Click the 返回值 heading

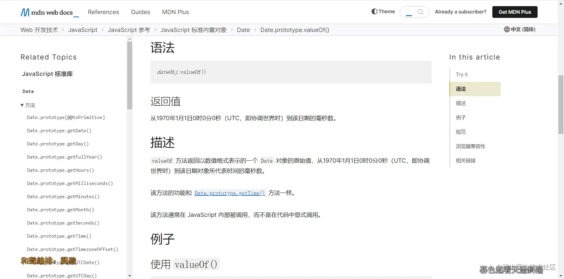pyautogui.click(x=166, y=101)
